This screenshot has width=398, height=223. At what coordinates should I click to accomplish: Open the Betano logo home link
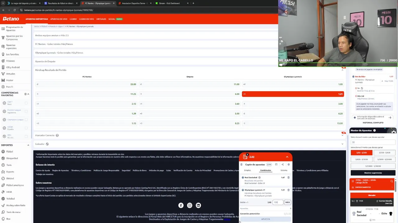coord(11,19)
